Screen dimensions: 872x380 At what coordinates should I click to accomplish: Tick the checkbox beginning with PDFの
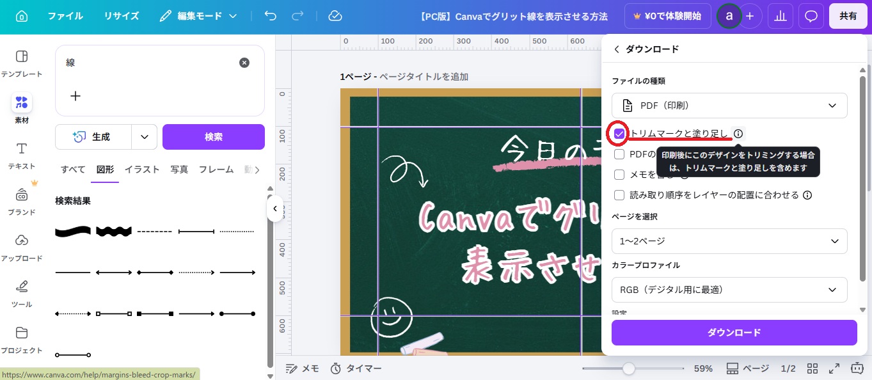(619, 154)
